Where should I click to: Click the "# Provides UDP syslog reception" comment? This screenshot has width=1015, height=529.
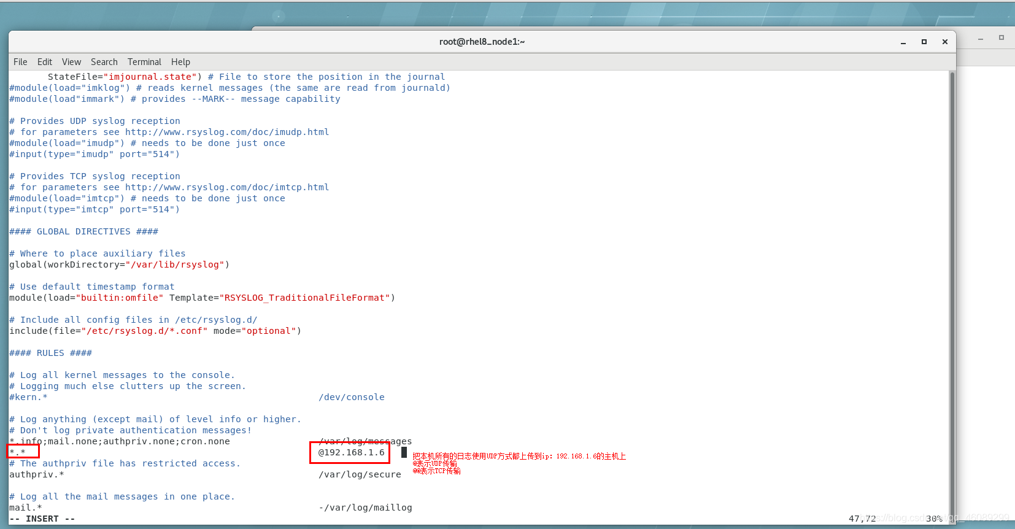[x=95, y=121]
